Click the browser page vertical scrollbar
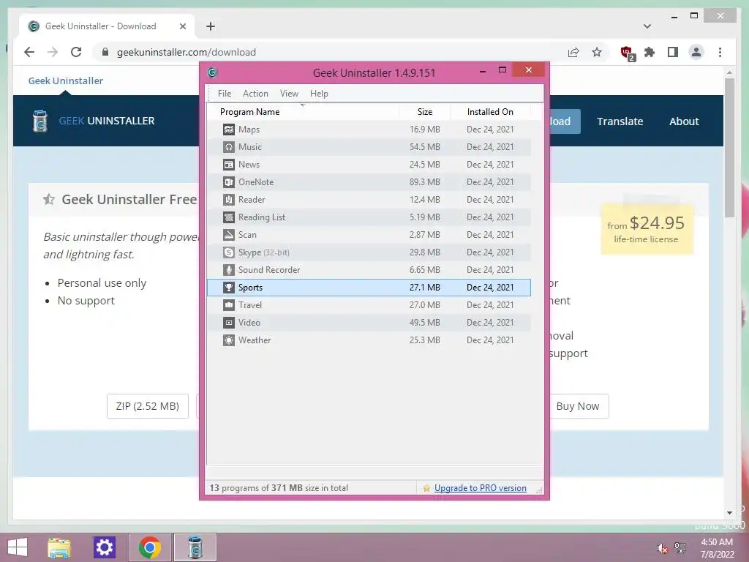The image size is (749, 562). pos(729,147)
